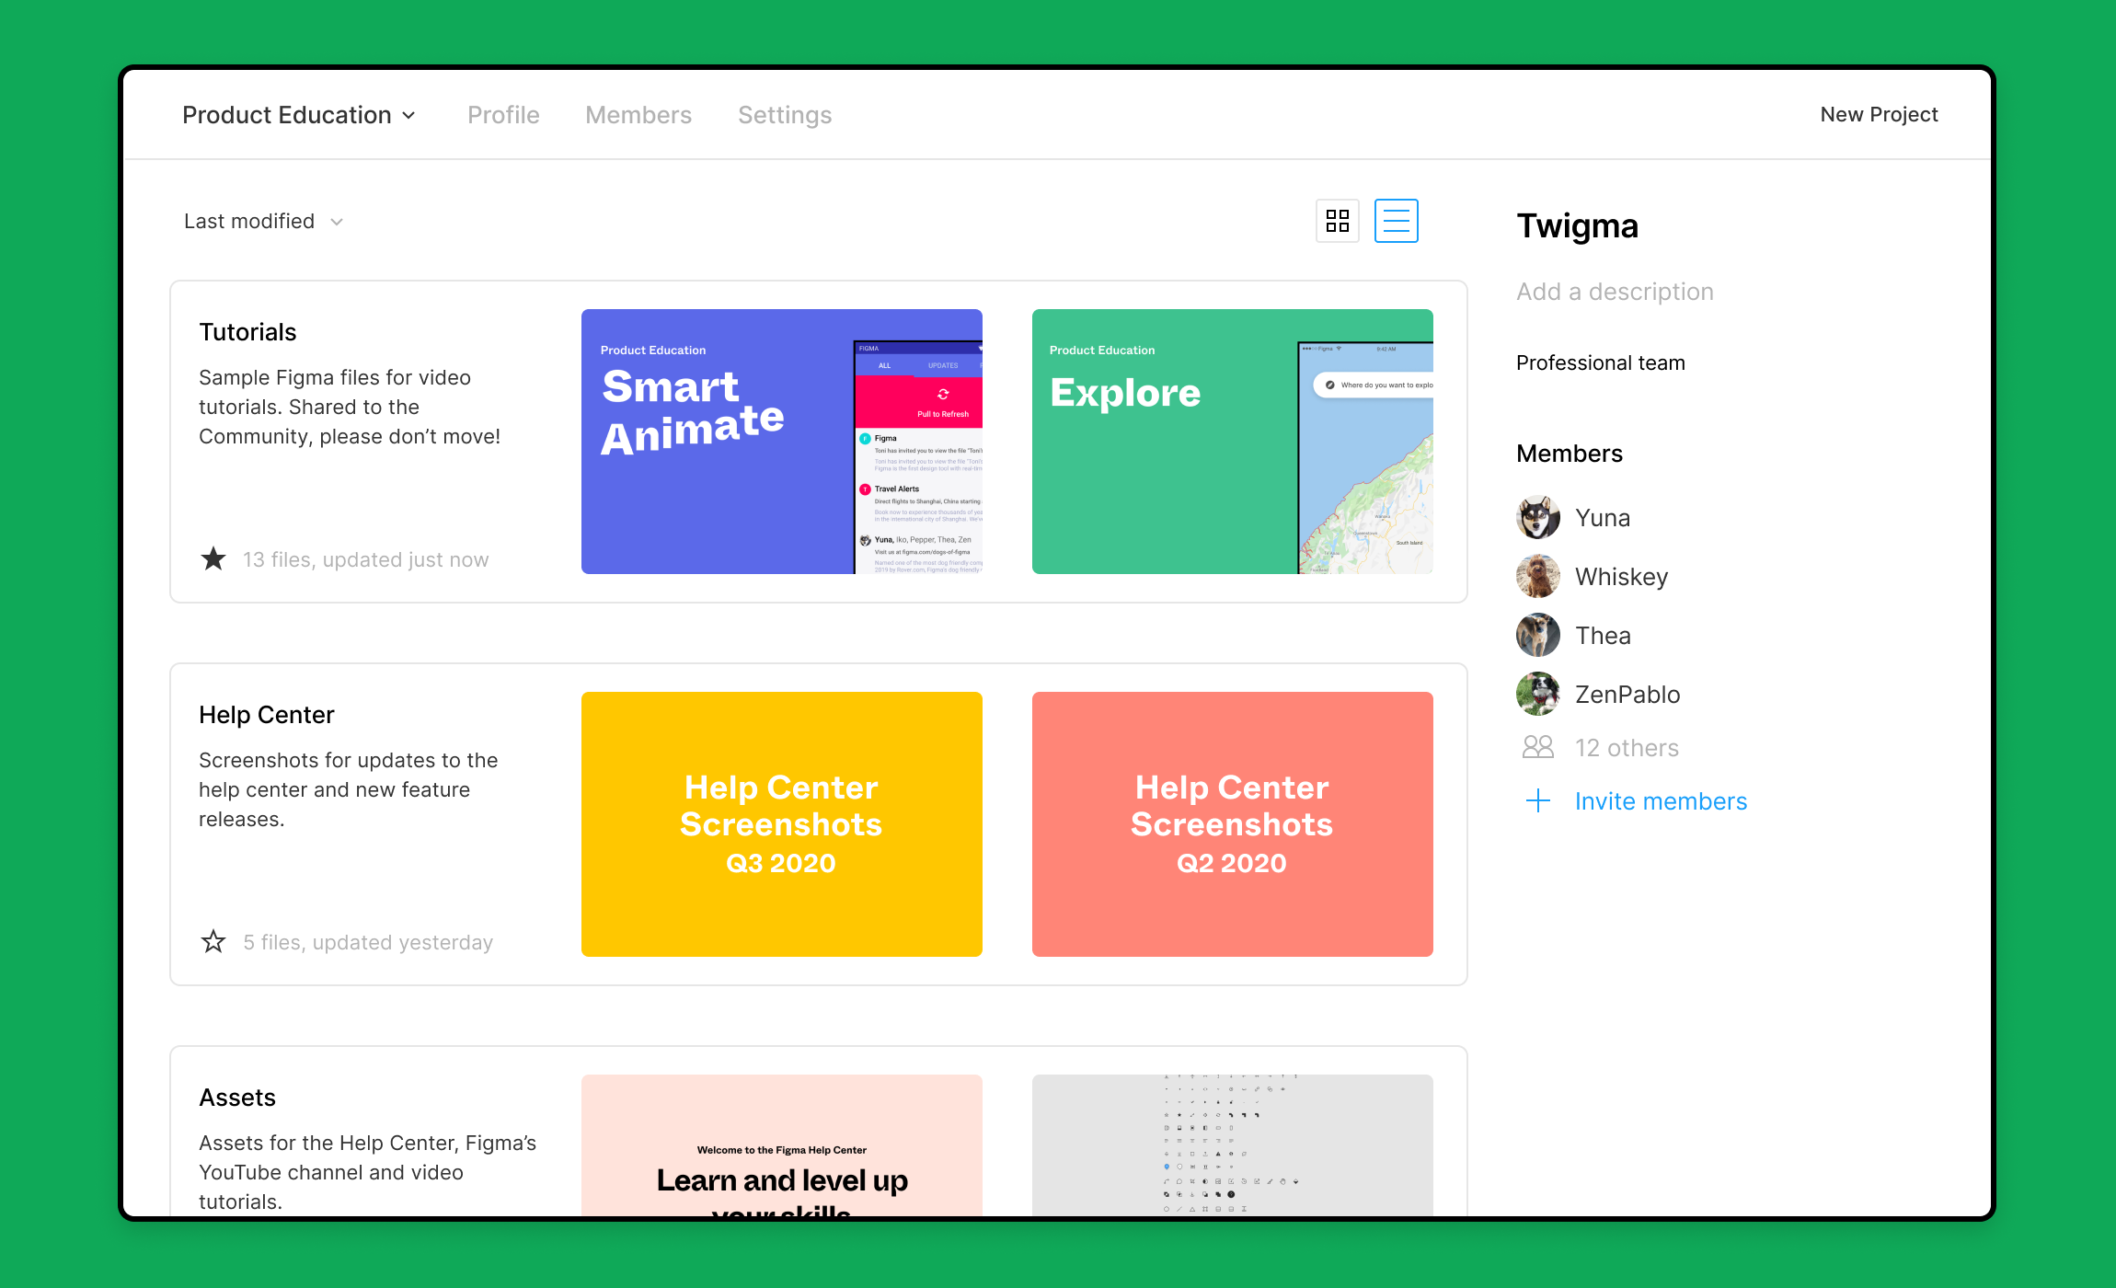
Task: Switch to list view layout
Action: coord(1395,221)
